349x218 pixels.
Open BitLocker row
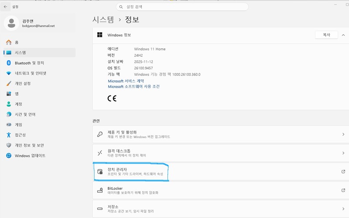point(221,190)
